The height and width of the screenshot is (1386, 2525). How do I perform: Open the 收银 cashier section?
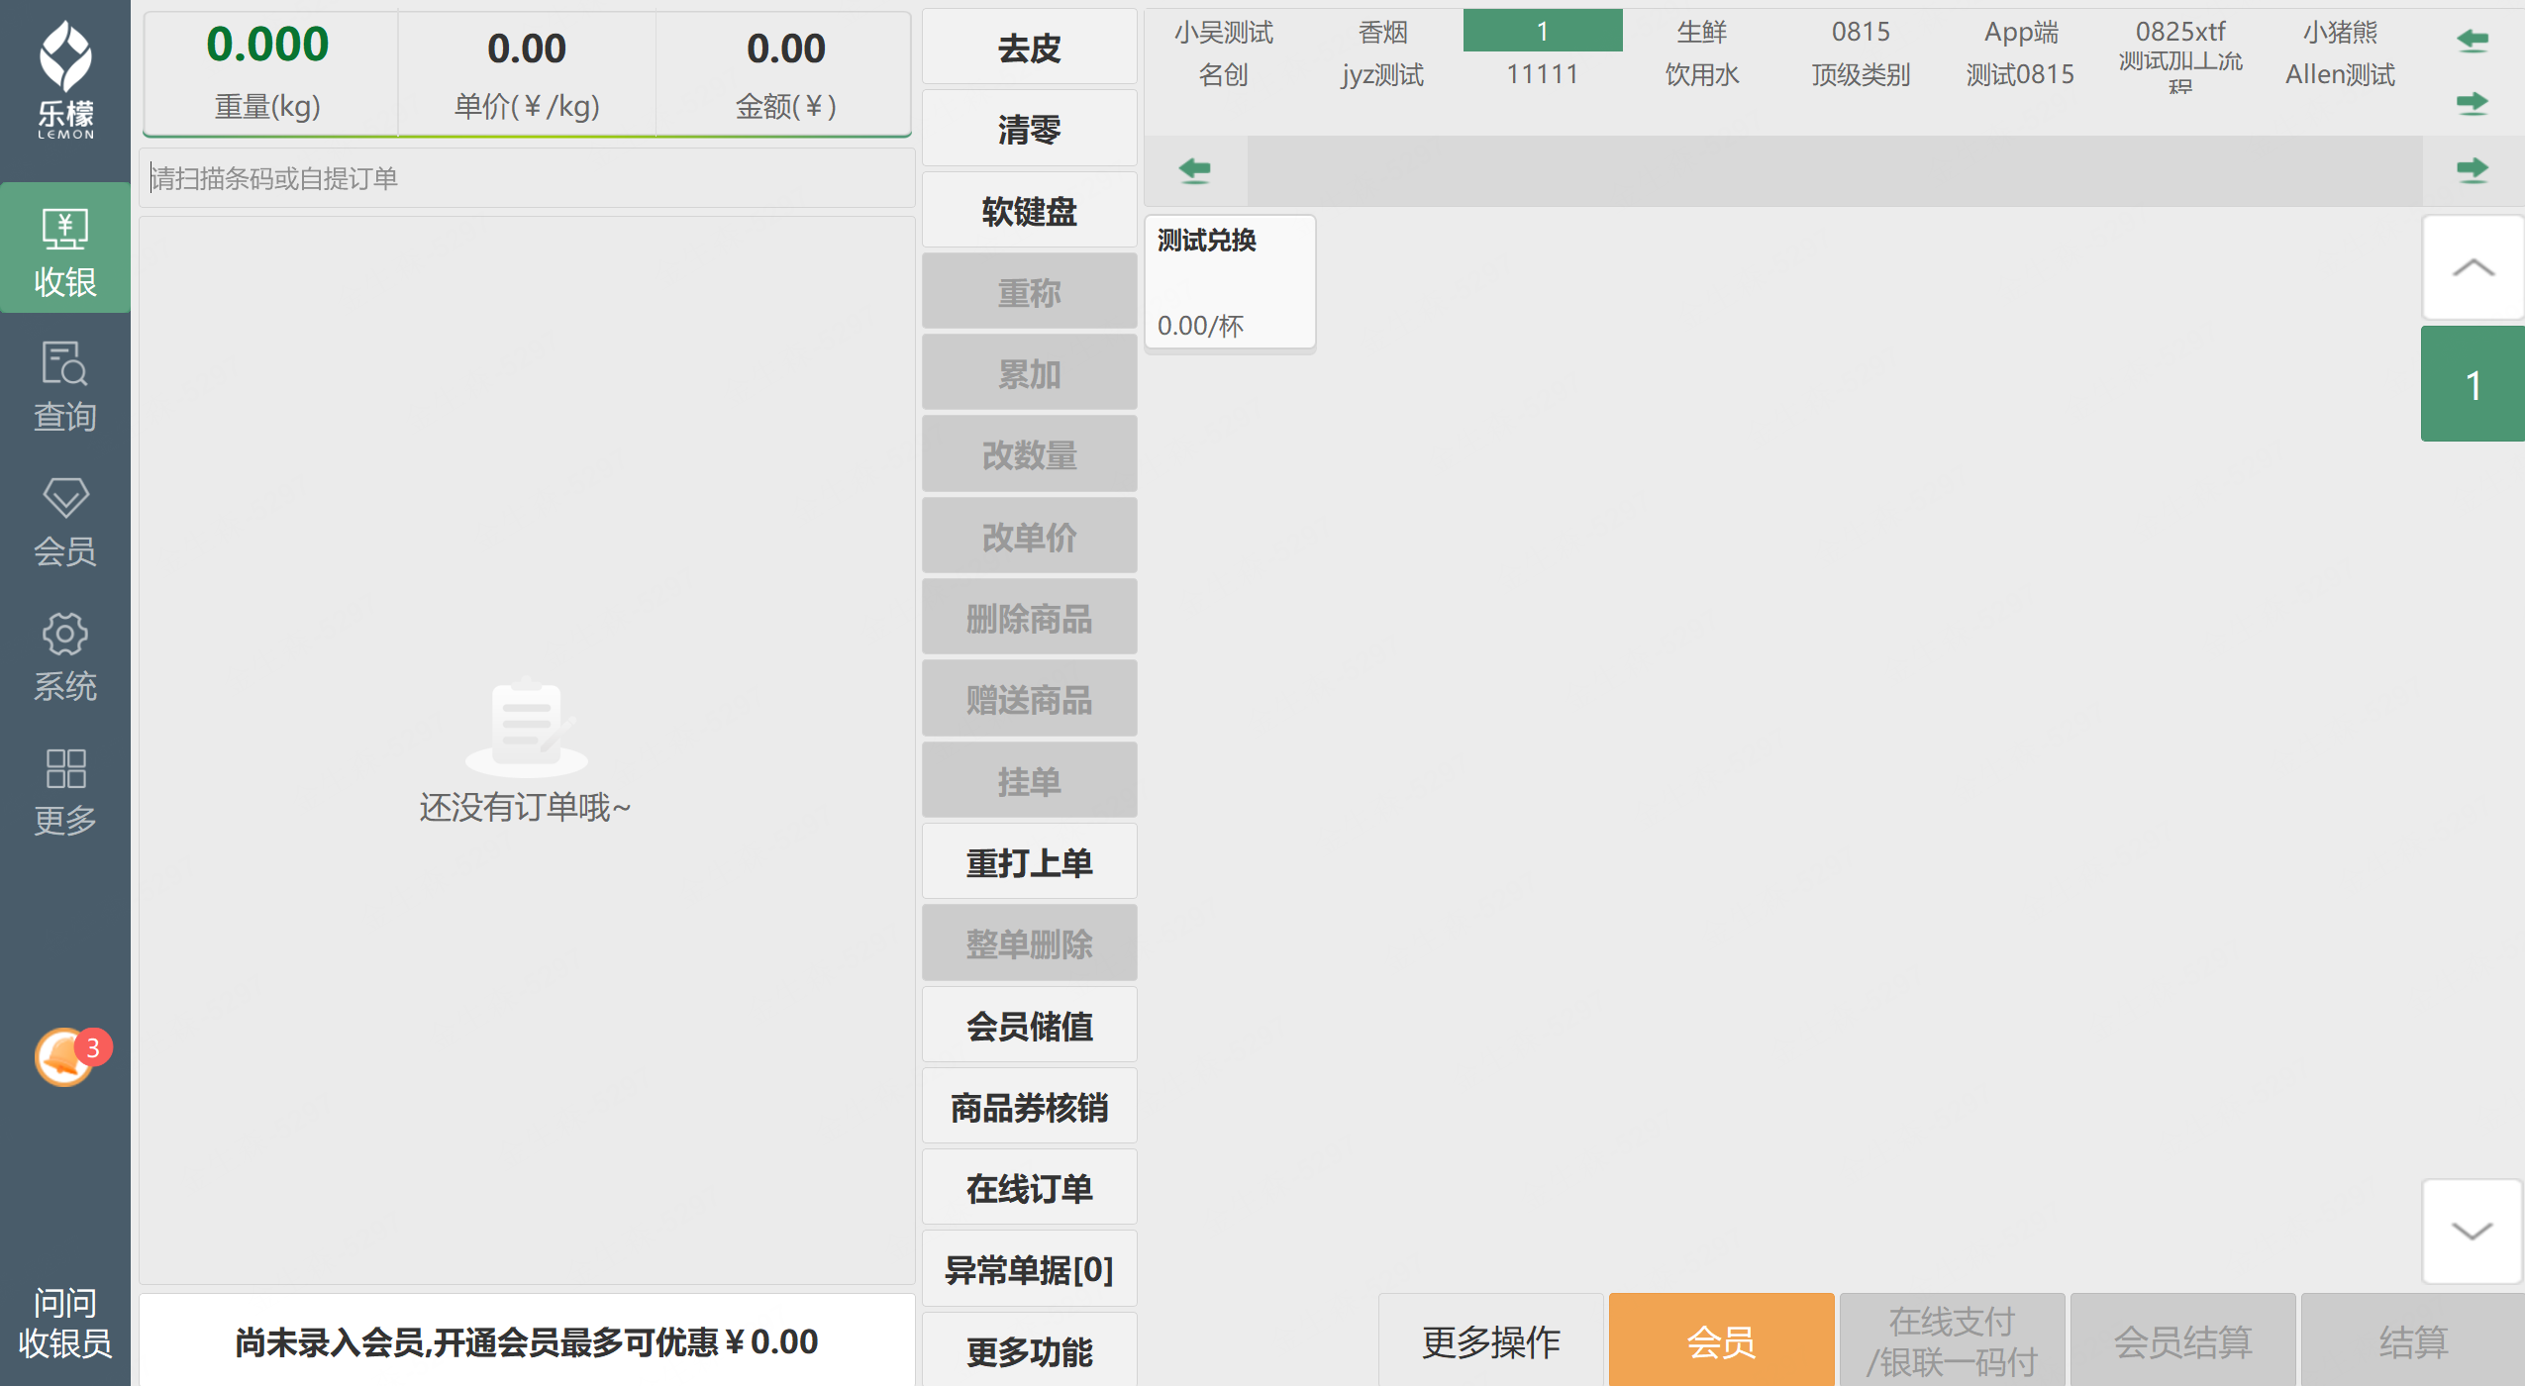pos(65,249)
